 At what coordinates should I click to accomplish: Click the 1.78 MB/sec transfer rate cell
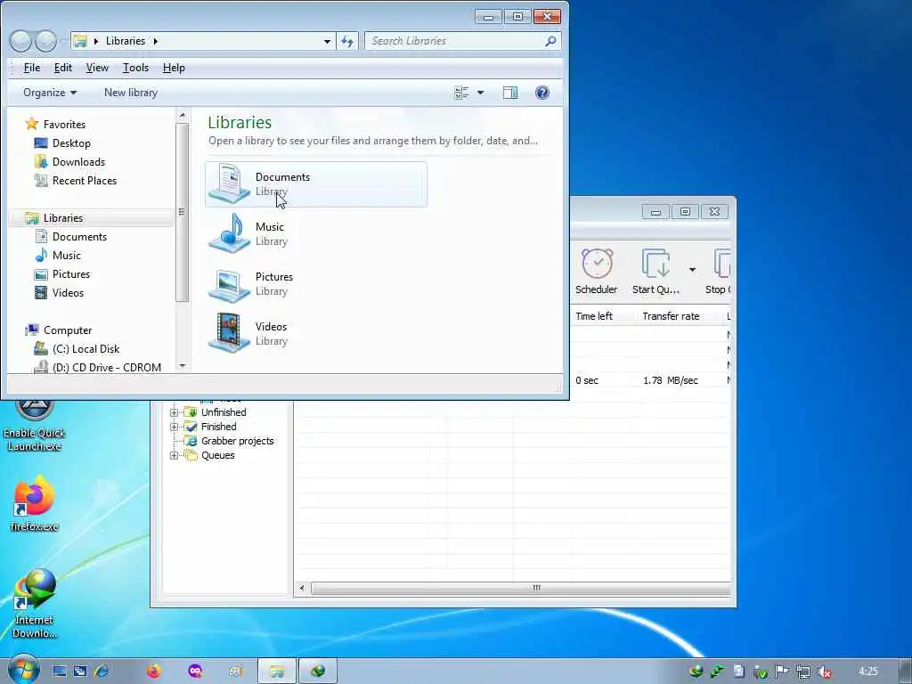[x=670, y=380]
